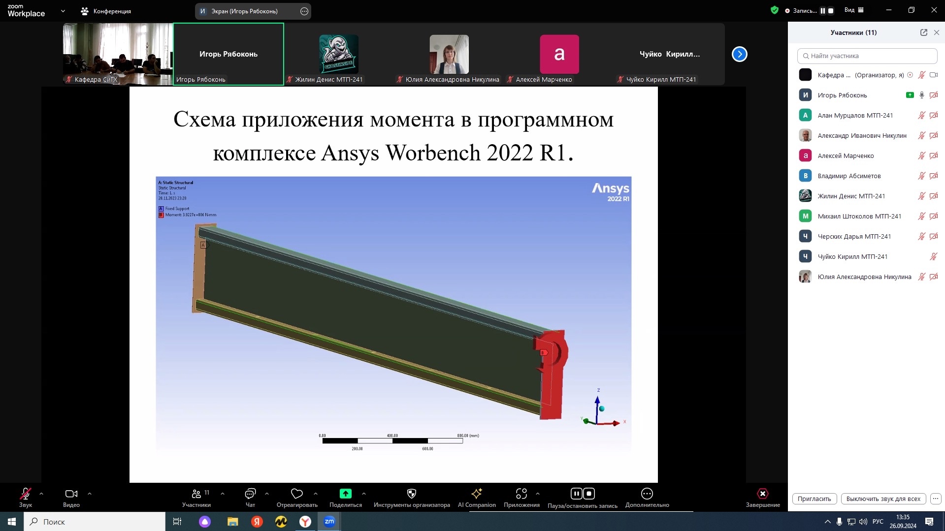Open reactions with Отреагировать heart icon
Image resolution: width=945 pixels, height=531 pixels.
point(297,498)
